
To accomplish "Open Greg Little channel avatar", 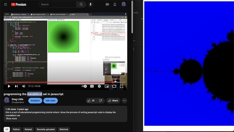I will coord(7,100).
